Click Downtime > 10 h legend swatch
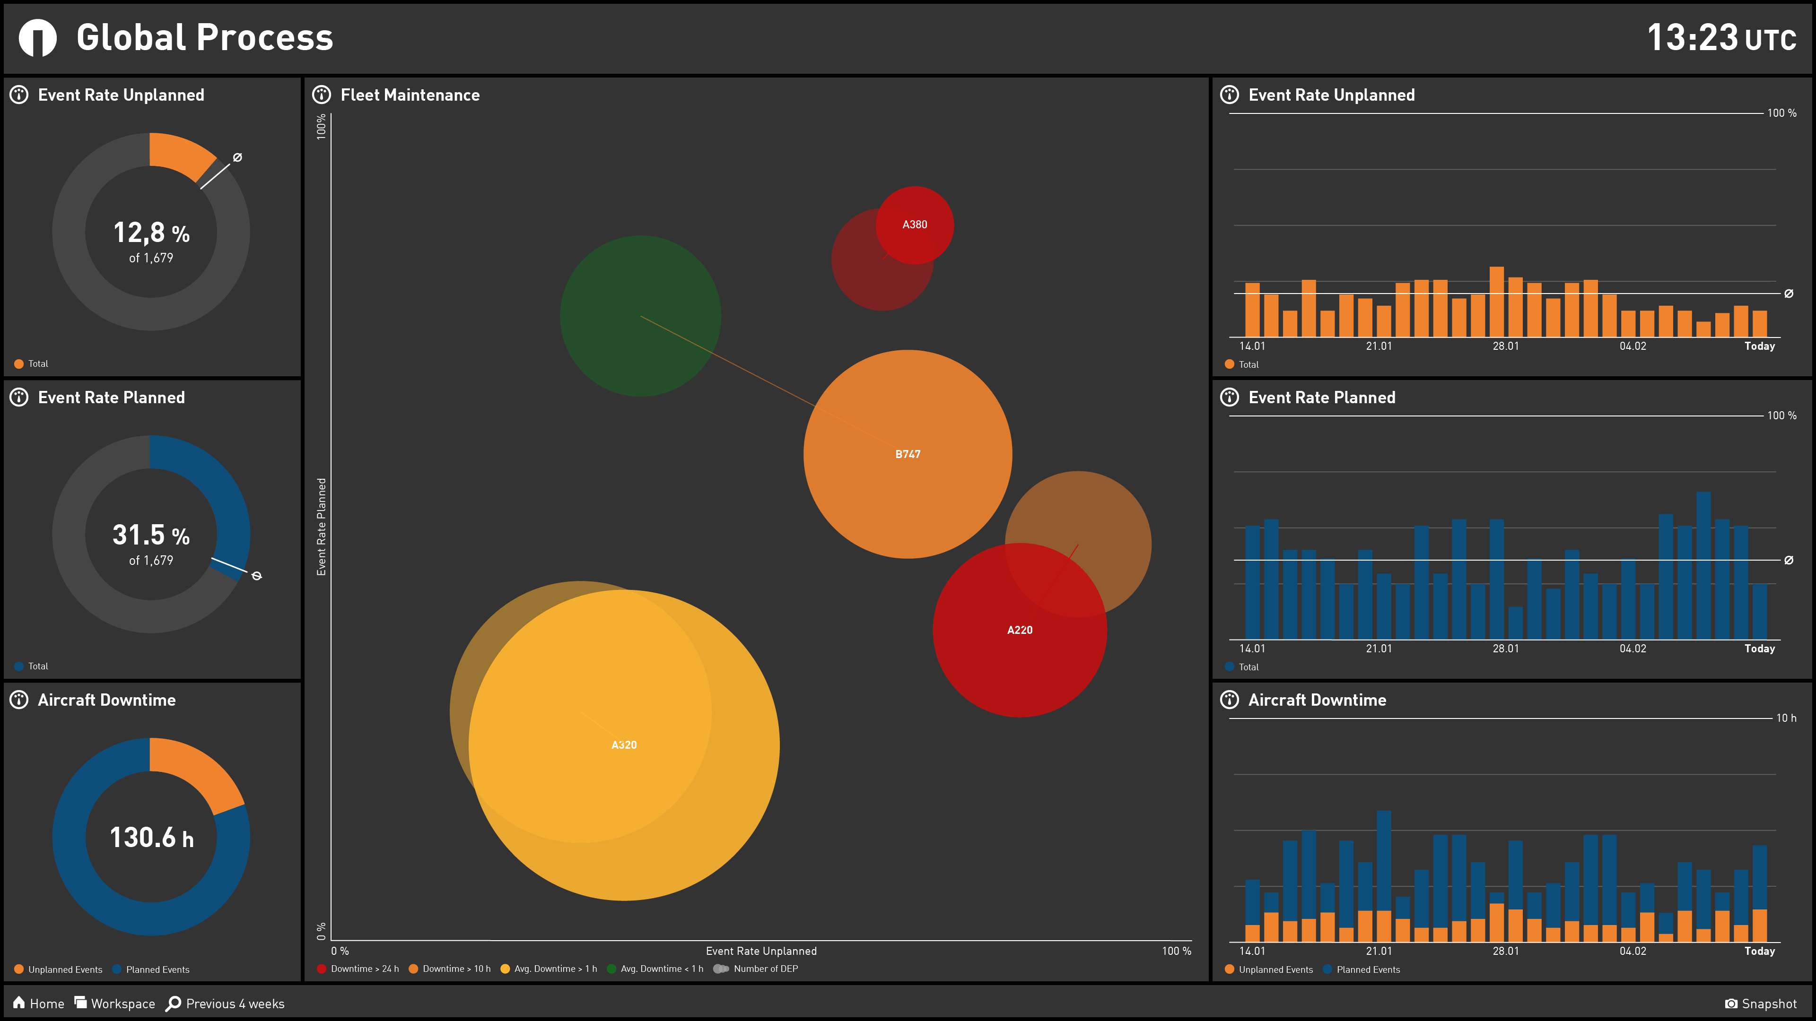The height and width of the screenshot is (1021, 1816). click(x=413, y=969)
